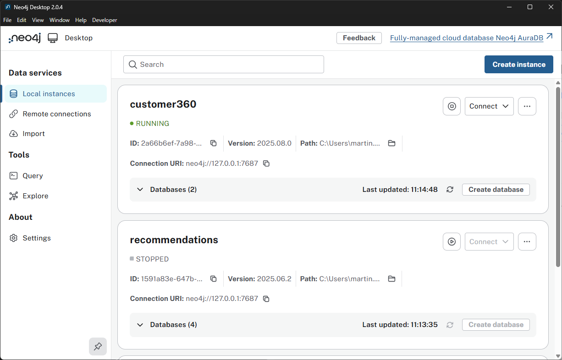Click the vertical scrollbar of instances list

point(558,176)
